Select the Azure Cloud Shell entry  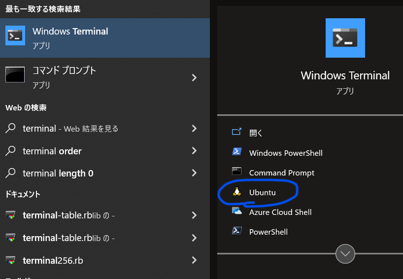[280, 212]
